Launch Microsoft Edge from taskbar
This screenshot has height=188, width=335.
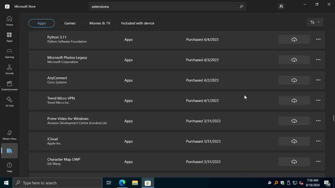coord(122,183)
